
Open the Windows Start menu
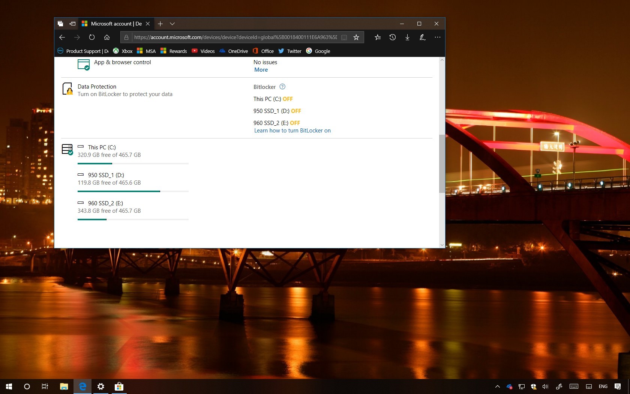(x=9, y=386)
